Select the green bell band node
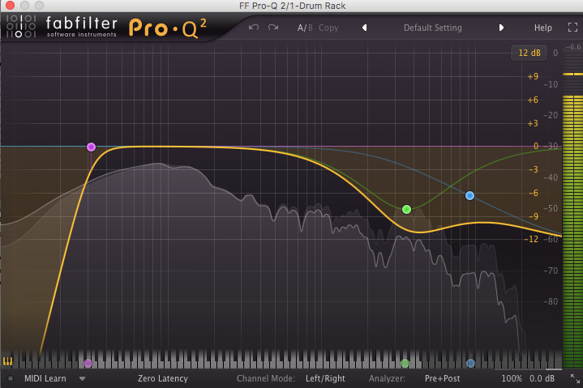583x388 pixels. [x=406, y=210]
